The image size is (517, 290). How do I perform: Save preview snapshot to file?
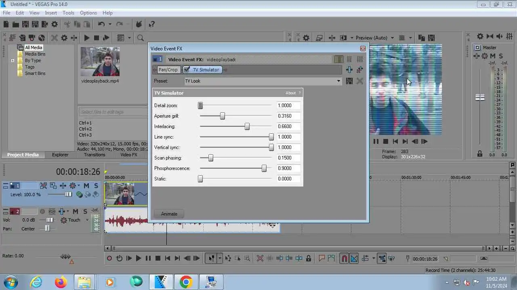(431, 38)
